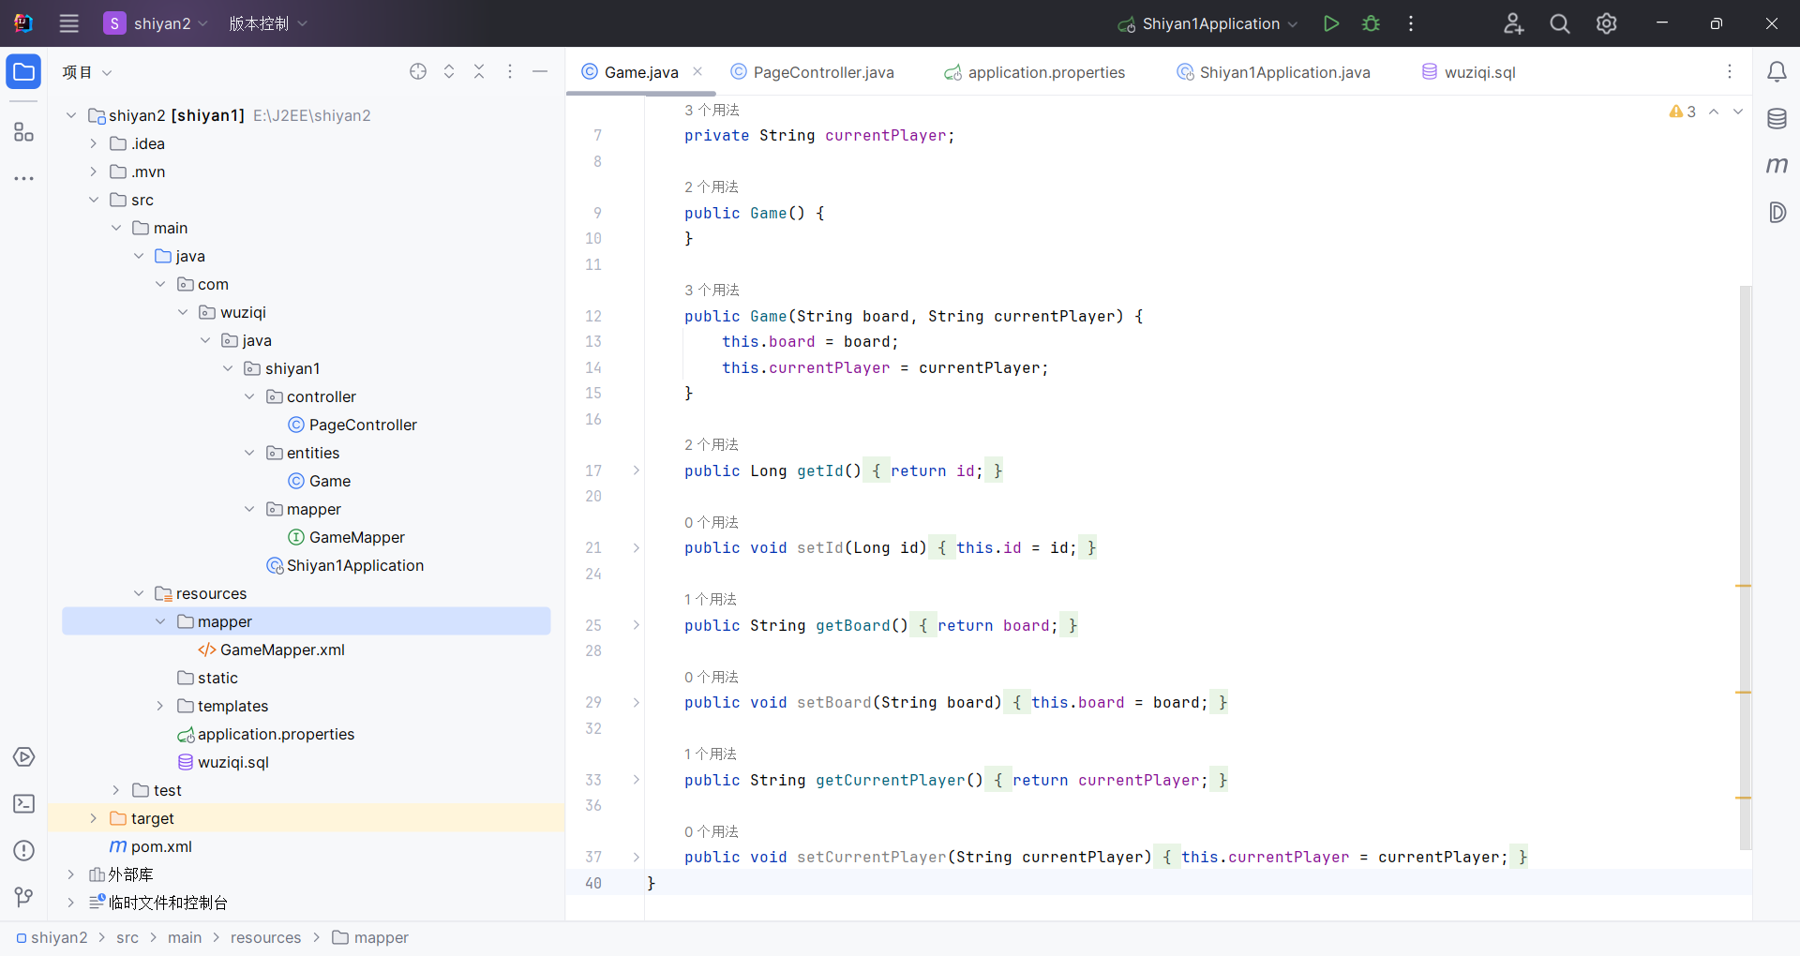
Task: Open the main hamburger menu
Action: (x=68, y=23)
